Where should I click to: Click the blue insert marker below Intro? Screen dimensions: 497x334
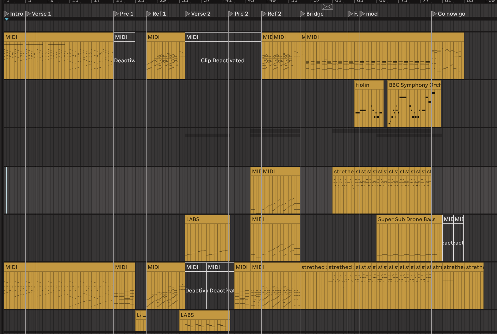(7, 19)
